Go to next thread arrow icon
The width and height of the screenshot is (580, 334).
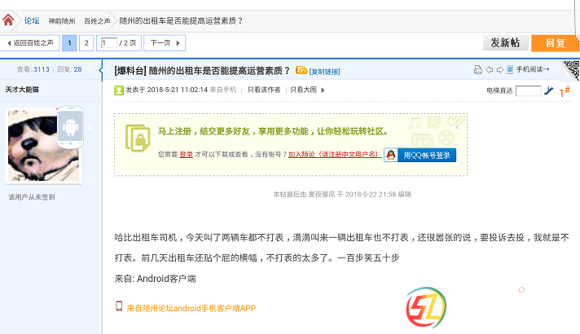coord(499,70)
